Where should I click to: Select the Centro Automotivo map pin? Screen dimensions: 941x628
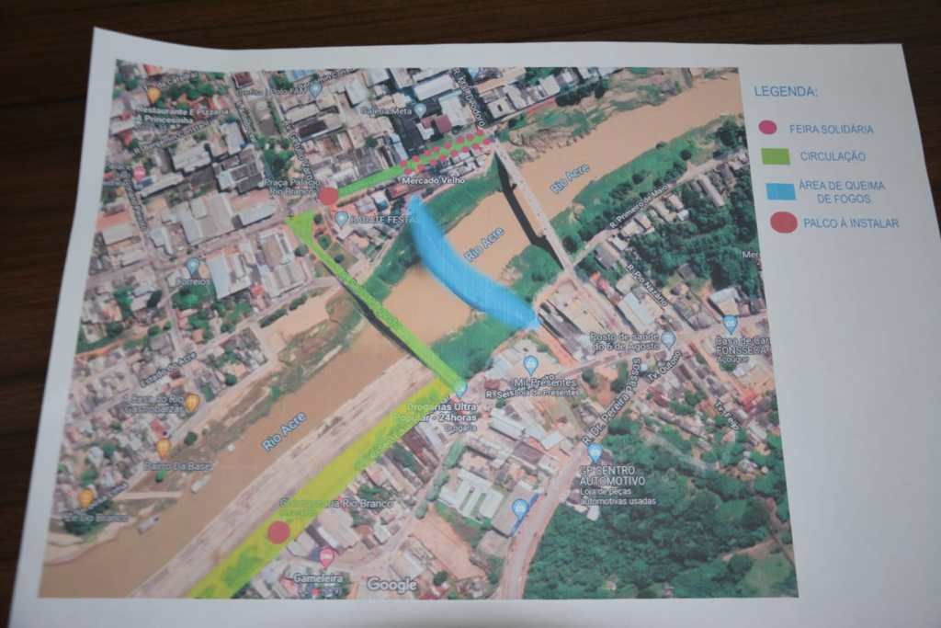point(595,452)
